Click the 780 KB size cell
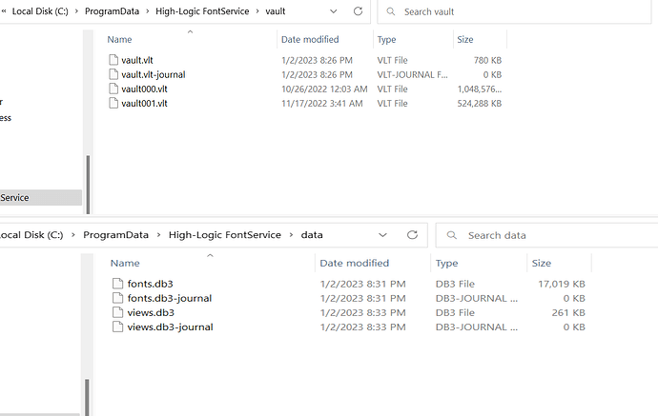Viewport: 658px width, 416px height. 487,60
